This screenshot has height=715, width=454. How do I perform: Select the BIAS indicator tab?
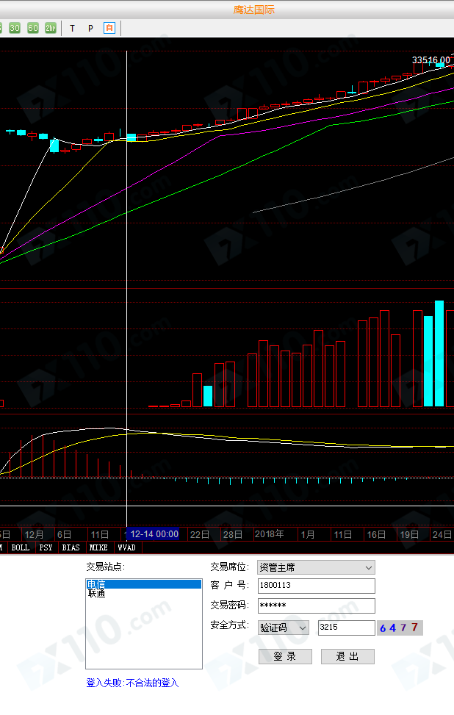coord(71,547)
